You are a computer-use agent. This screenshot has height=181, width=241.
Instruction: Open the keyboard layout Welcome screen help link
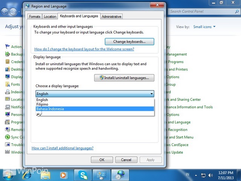[x=84, y=49]
